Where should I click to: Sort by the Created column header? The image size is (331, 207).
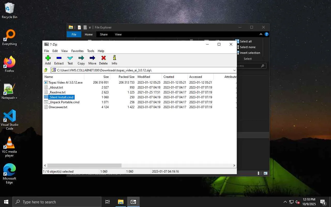tap(175, 77)
